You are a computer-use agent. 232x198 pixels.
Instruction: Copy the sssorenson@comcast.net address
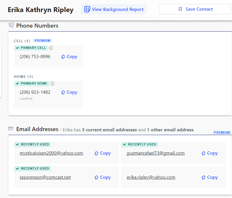click(103, 177)
